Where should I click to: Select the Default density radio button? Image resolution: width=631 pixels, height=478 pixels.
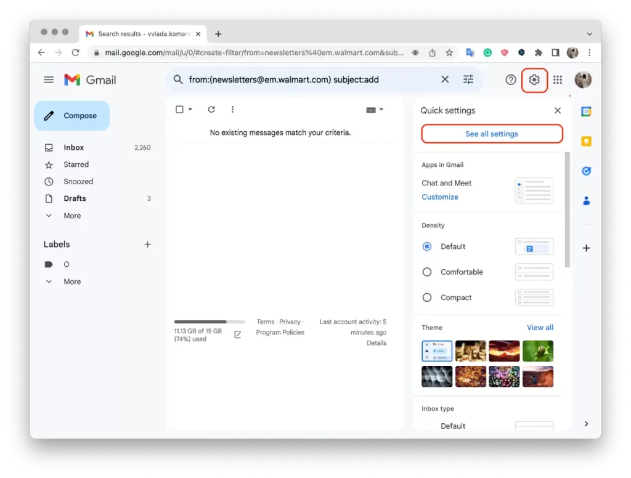point(427,246)
